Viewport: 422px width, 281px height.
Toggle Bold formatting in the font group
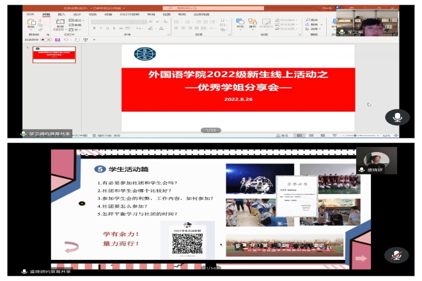(x=95, y=29)
